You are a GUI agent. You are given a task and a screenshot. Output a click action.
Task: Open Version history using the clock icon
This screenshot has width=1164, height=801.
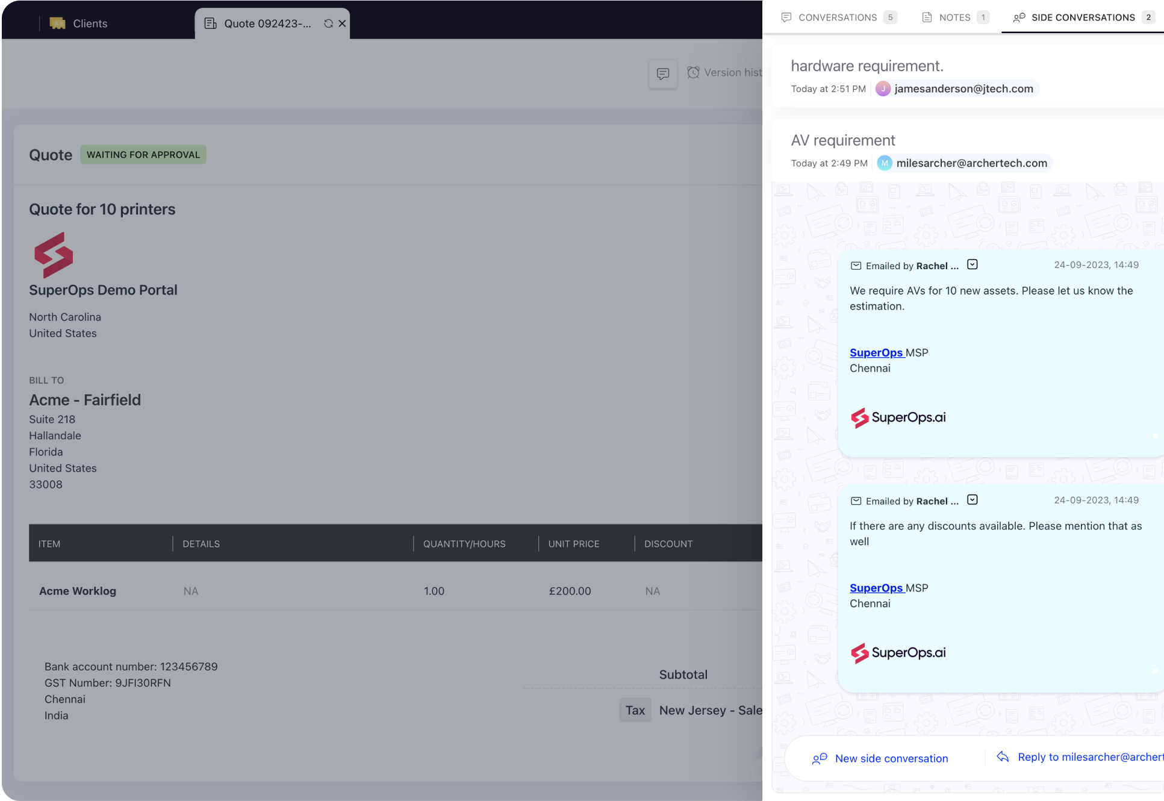(693, 72)
